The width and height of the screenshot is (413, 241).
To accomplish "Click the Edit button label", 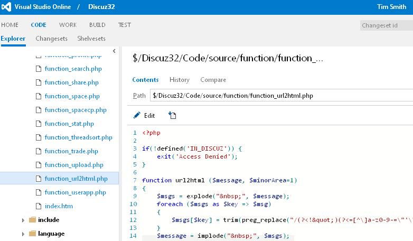I will 149,116.
